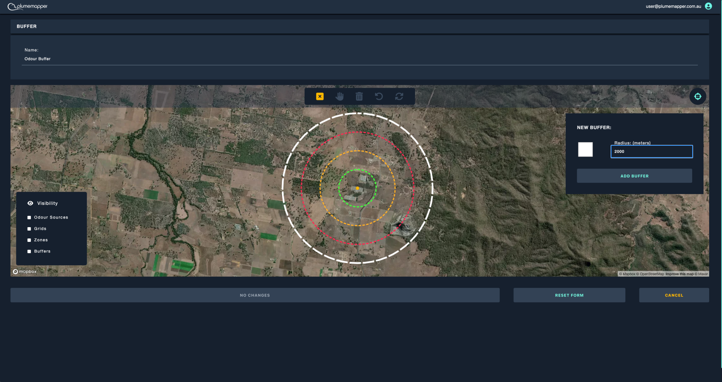The width and height of the screenshot is (722, 382).
Task: Click the mapbox logo on the map
Action: 25,272
